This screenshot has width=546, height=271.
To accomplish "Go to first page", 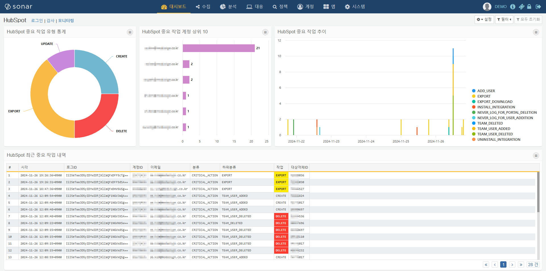I will 486,264.
